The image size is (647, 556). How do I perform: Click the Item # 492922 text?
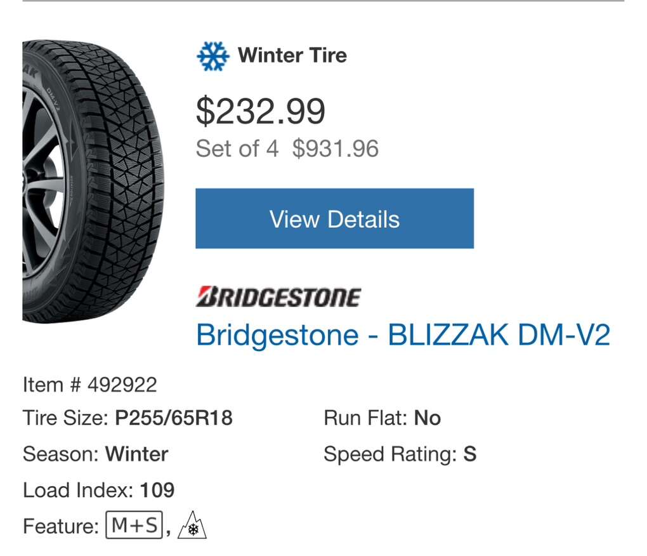89,385
